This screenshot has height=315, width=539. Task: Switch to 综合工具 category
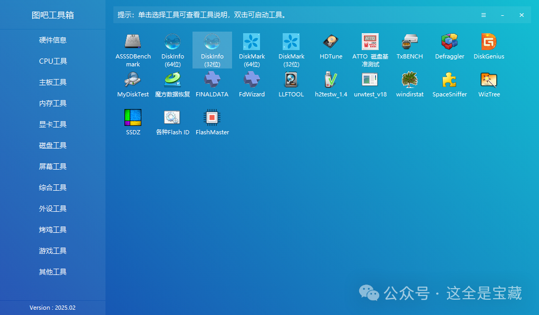(x=53, y=188)
